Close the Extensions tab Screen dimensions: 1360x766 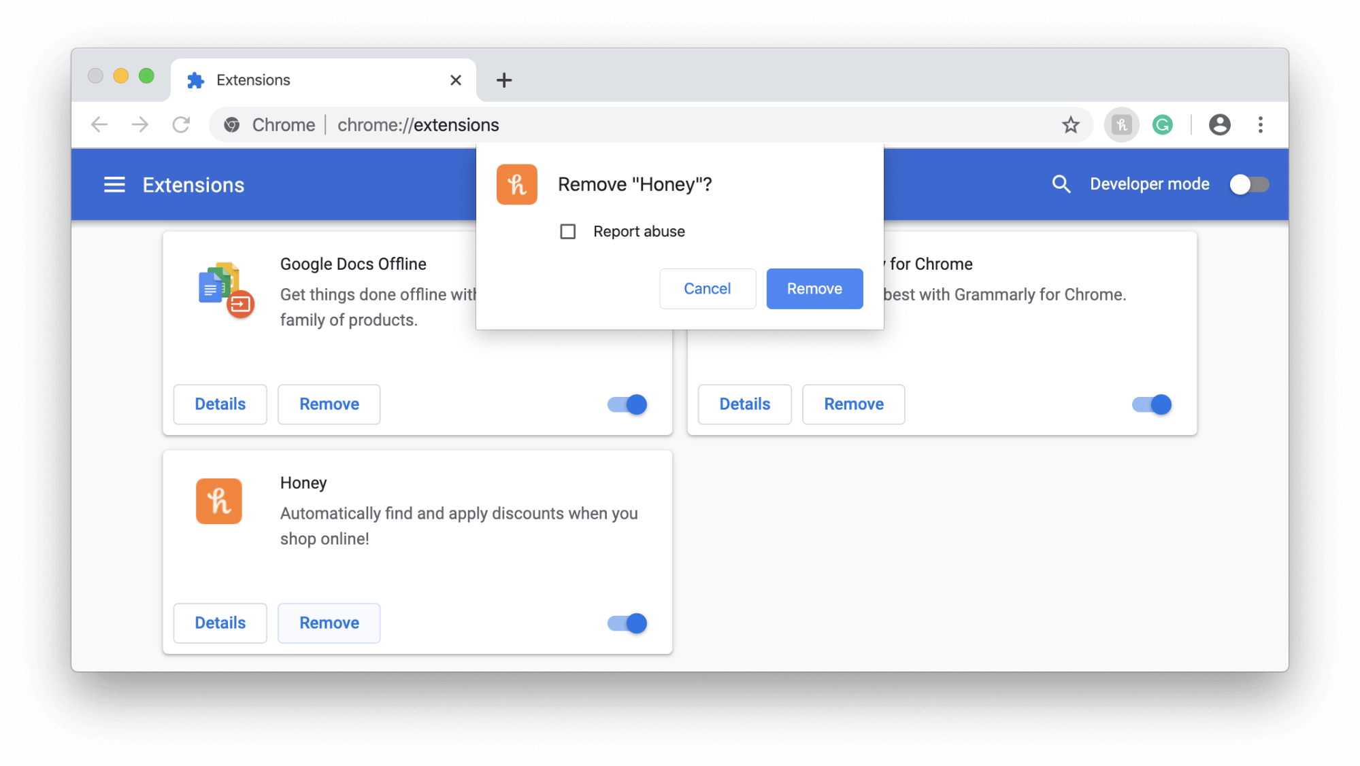pos(456,80)
